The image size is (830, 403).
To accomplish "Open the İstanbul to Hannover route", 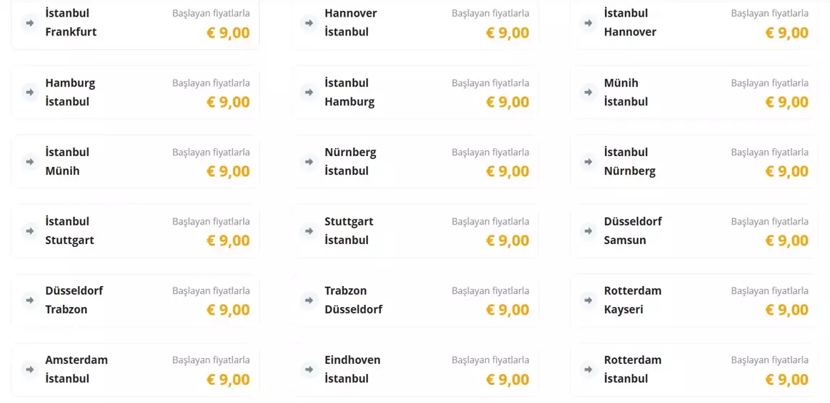I will tap(694, 23).
